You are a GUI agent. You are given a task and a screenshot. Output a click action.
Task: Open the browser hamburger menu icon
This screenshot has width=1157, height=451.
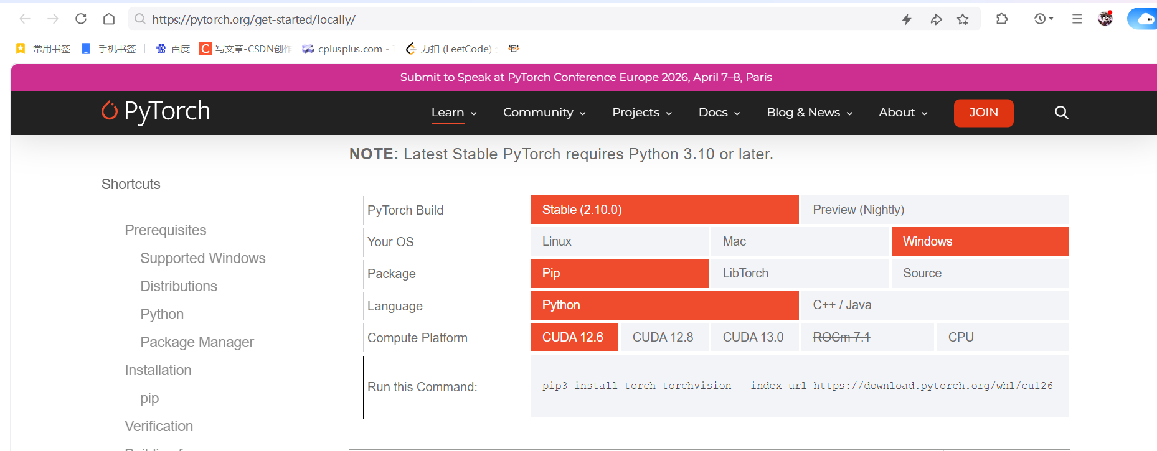pos(1077,19)
